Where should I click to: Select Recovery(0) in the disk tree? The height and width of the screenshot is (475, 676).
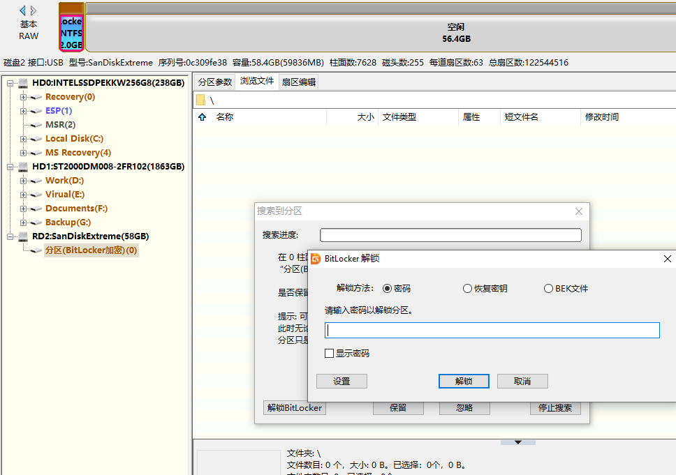point(71,97)
